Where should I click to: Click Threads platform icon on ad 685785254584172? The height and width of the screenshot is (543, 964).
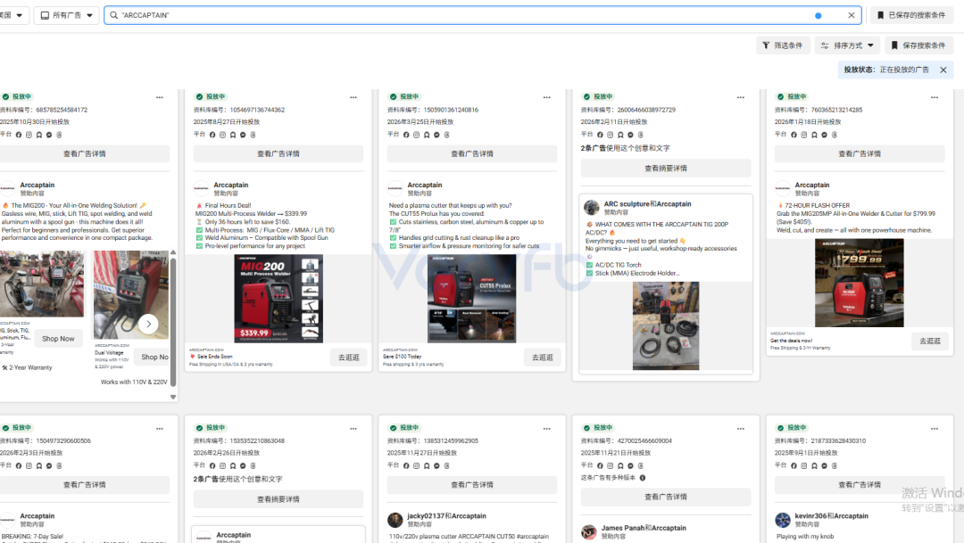click(x=59, y=135)
